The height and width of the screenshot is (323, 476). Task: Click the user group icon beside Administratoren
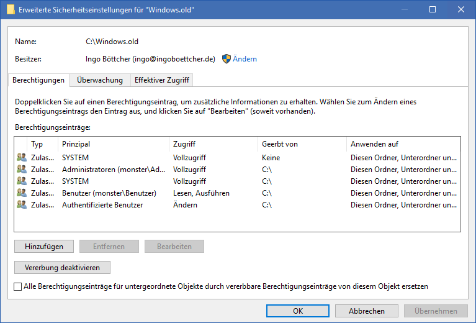(x=22, y=169)
